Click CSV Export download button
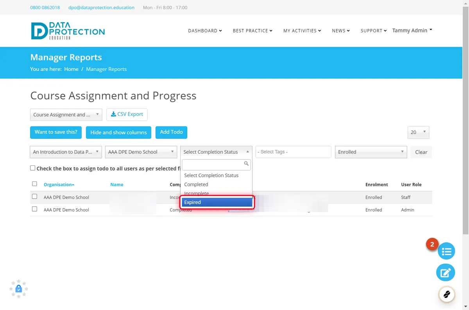 tap(127, 114)
